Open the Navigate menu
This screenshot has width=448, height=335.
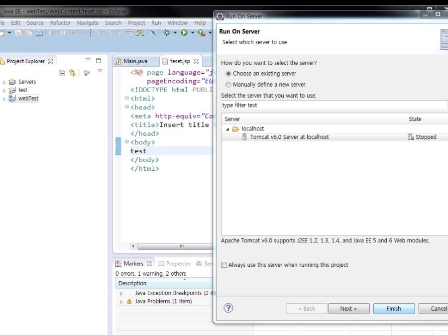[x=88, y=23]
